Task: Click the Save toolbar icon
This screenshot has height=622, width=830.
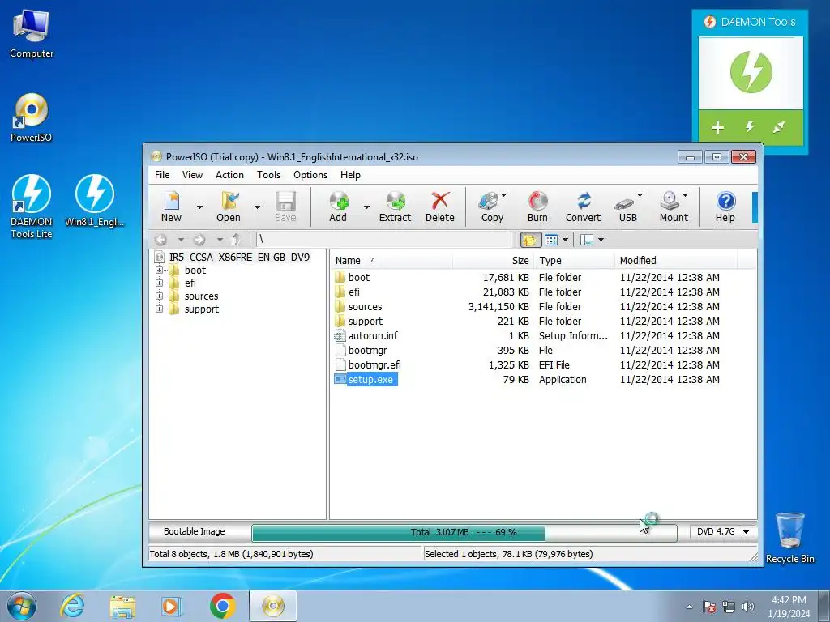Action: coord(285,207)
